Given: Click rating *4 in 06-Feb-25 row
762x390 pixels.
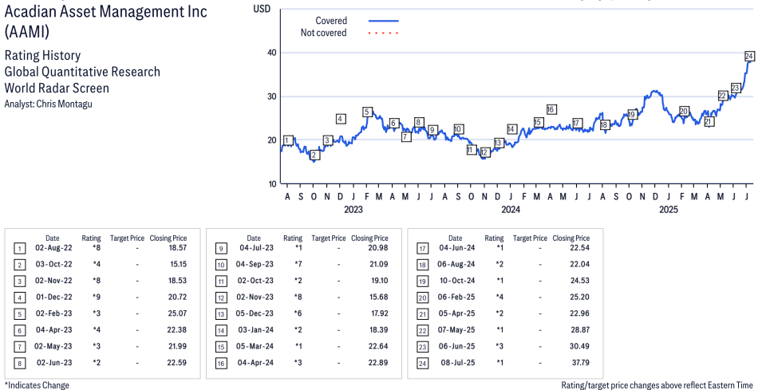Looking at the screenshot, I should tap(500, 297).
